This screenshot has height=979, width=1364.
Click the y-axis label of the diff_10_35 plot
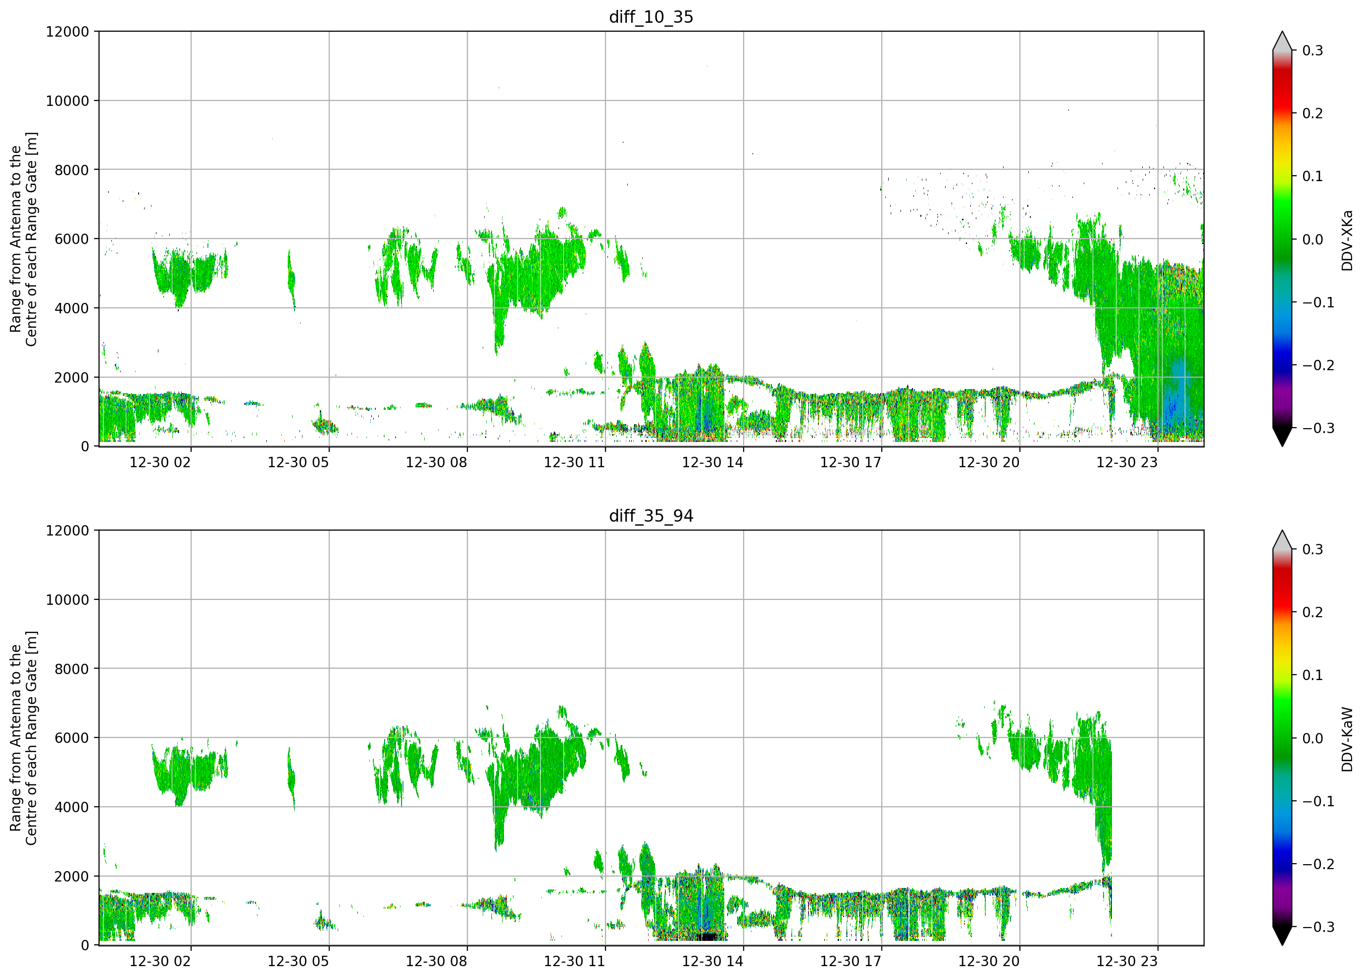(23, 239)
